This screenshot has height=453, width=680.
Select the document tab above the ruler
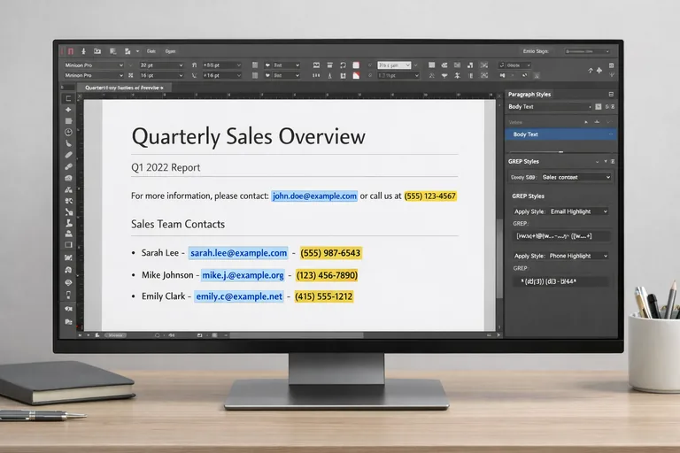click(124, 88)
